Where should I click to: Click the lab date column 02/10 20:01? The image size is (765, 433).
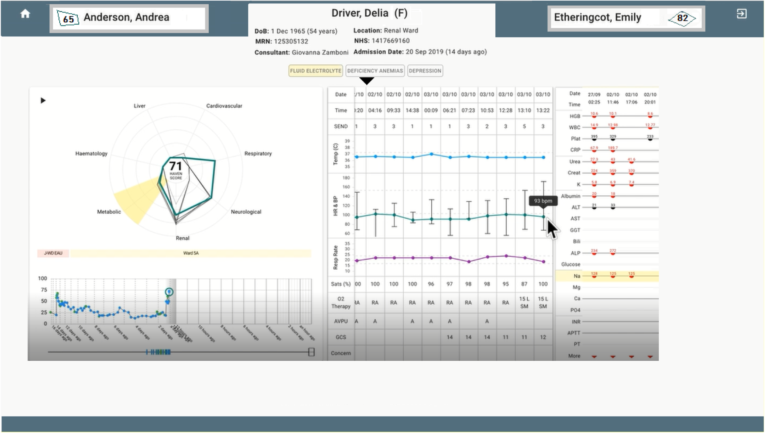click(x=650, y=99)
